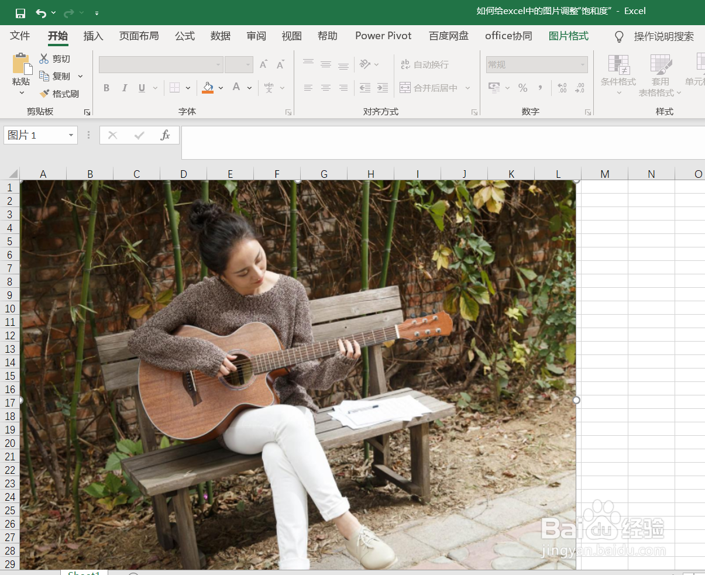Viewport: 705px width, 575px height.
Task: Click the comma style icon
Action: pyautogui.click(x=540, y=88)
